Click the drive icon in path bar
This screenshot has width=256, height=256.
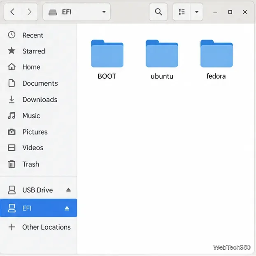click(53, 12)
